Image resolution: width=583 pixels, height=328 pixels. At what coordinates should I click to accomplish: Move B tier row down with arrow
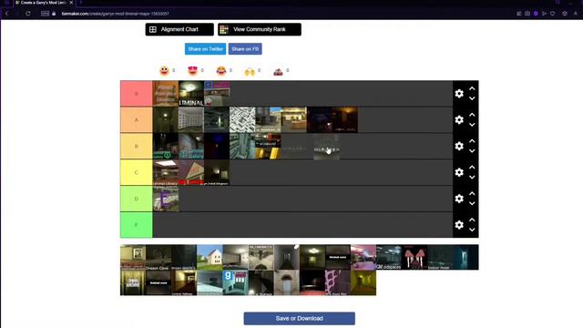[x=472, y=151]
